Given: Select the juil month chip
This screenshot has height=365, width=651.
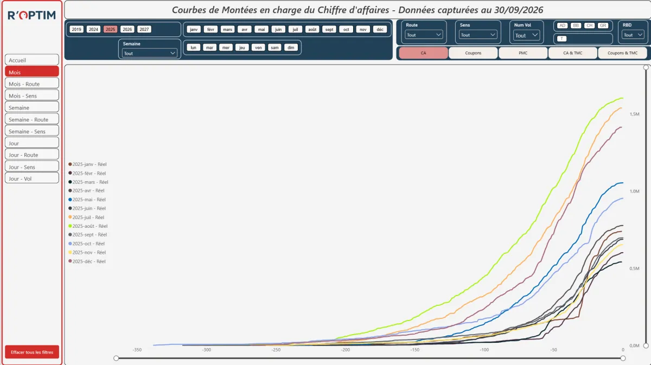Looking at the screenshot, I should [x=295, y=29].
